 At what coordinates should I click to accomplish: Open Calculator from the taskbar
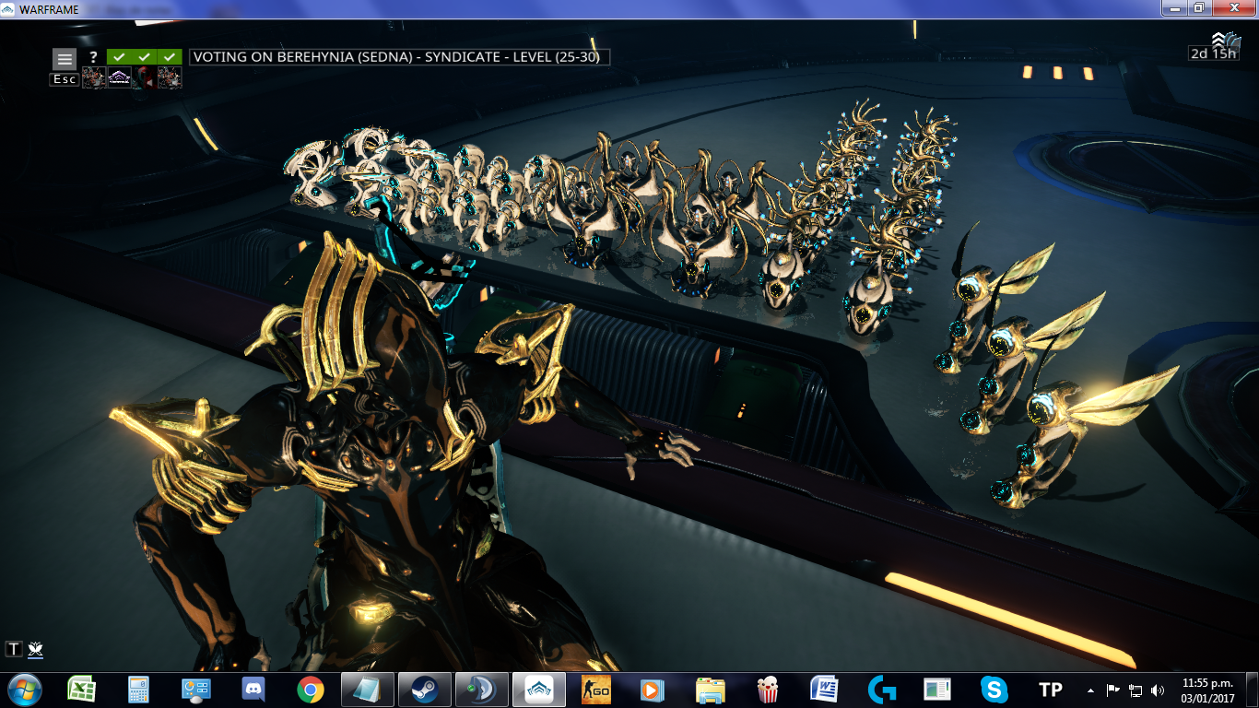138,689
